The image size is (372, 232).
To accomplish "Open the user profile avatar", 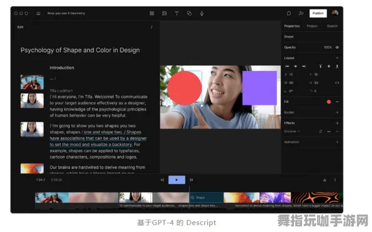I will (335, 13).
